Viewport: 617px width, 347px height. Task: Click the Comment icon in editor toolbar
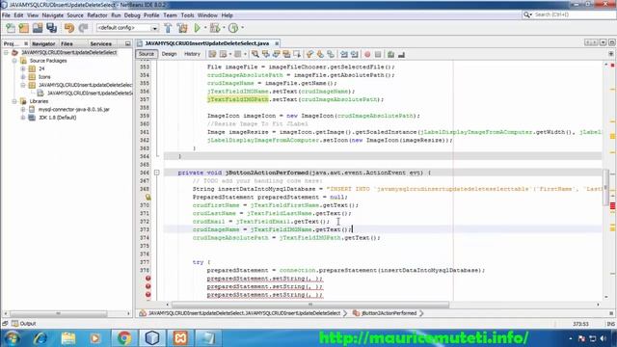click(x=390, y=54)
